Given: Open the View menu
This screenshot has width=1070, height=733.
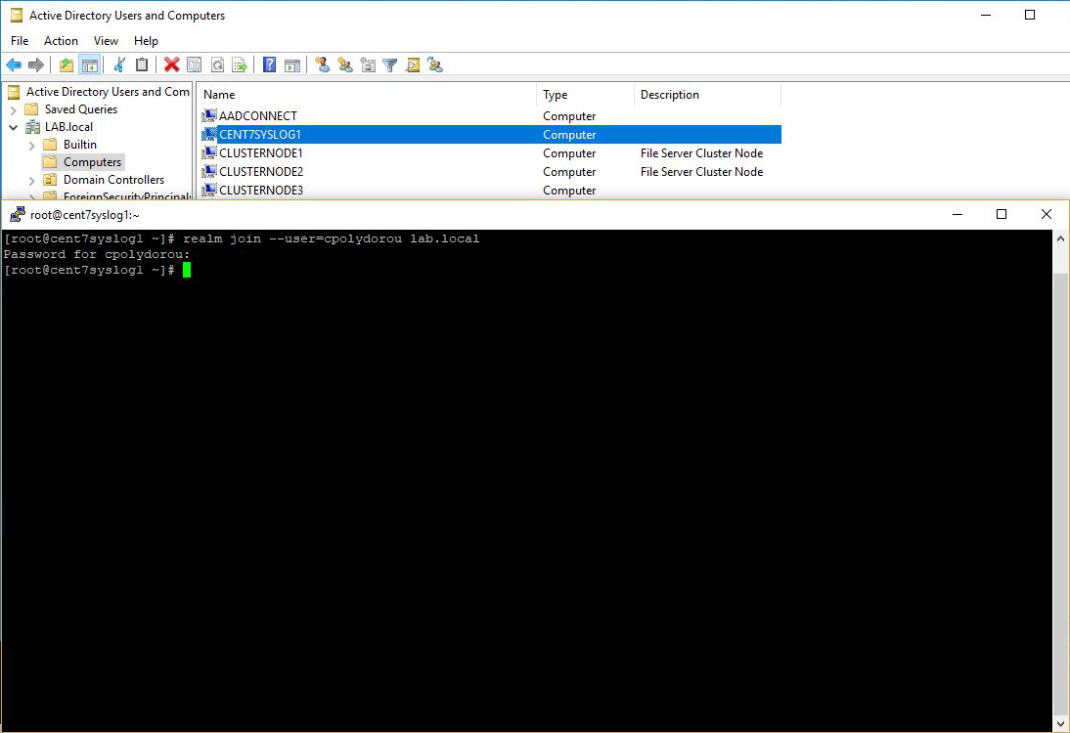Looking at the screenshot, I should pos(106,41).
